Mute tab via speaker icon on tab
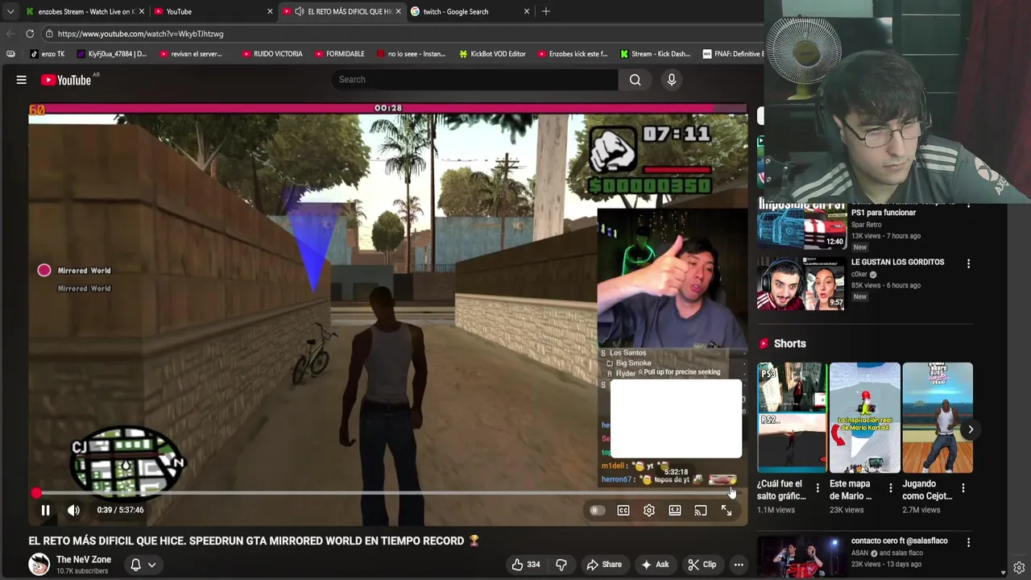 (300, 11)
